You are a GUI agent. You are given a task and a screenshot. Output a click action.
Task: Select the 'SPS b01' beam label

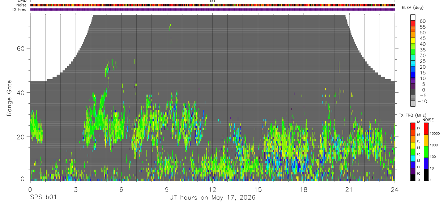(x=43, y=198)
